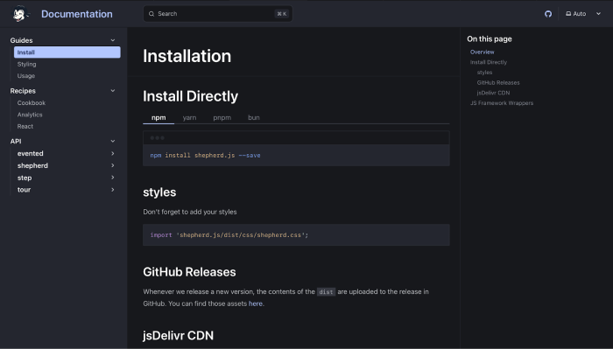Screen dimensions: 613x349
Task: Switch to the yarn tab
Action: pyautogui.click(x=190, y=117)
